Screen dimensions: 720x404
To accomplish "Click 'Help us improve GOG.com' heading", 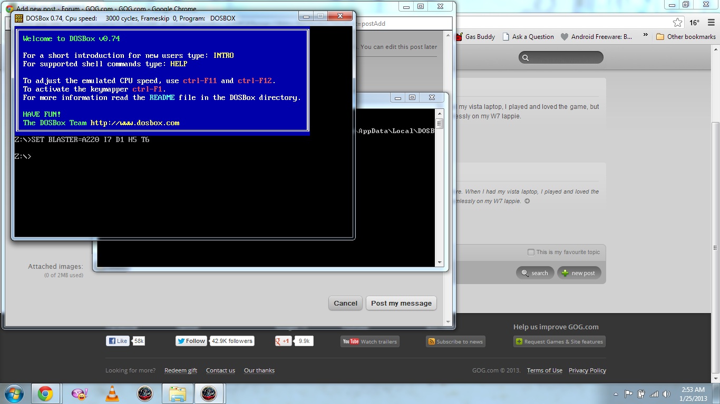I will tap(556, 327).
